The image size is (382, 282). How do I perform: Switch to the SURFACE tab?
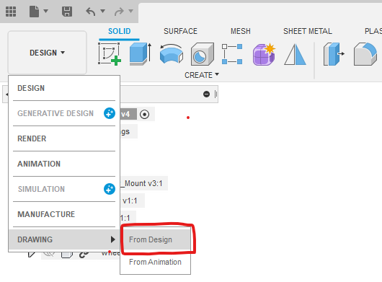point(180,31)
